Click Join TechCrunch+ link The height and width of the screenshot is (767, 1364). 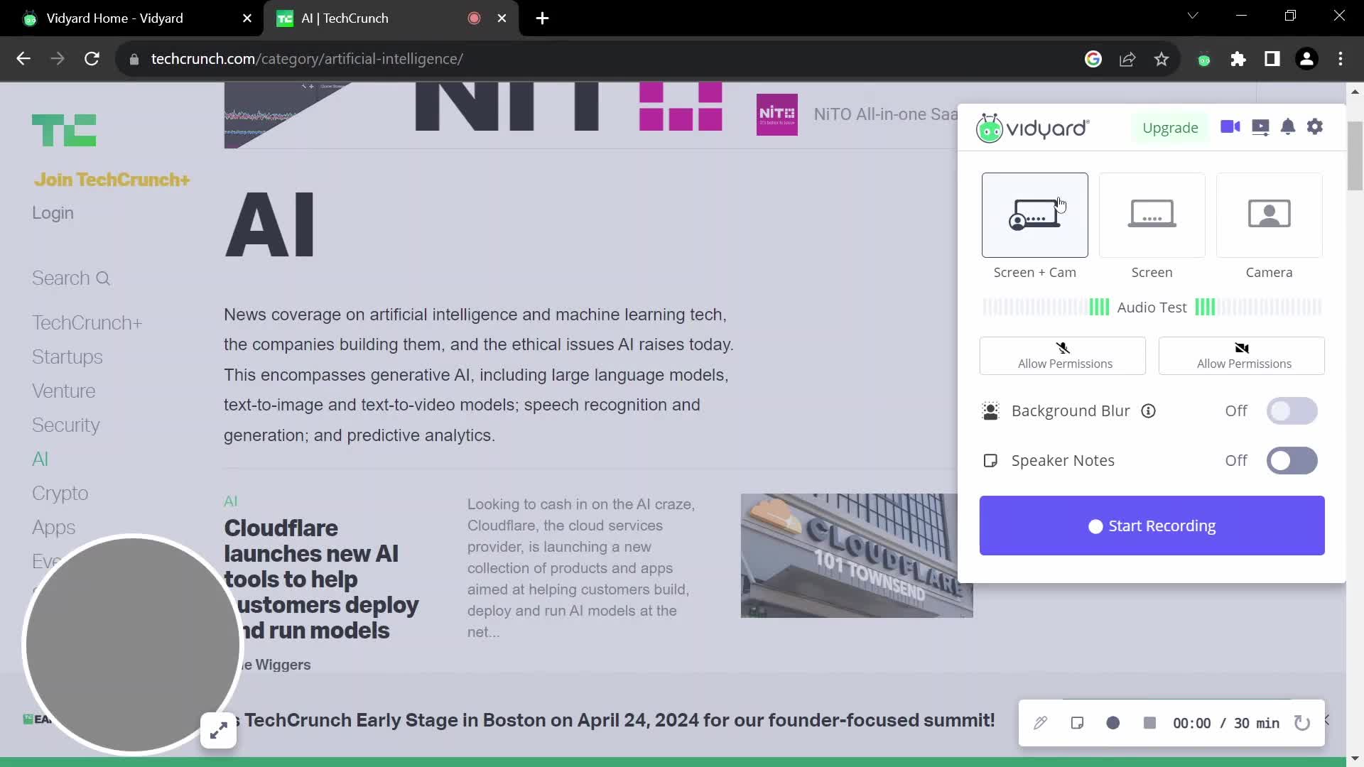click(112, 180)
